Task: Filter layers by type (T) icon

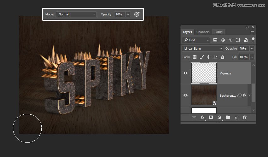Action: 230,40
